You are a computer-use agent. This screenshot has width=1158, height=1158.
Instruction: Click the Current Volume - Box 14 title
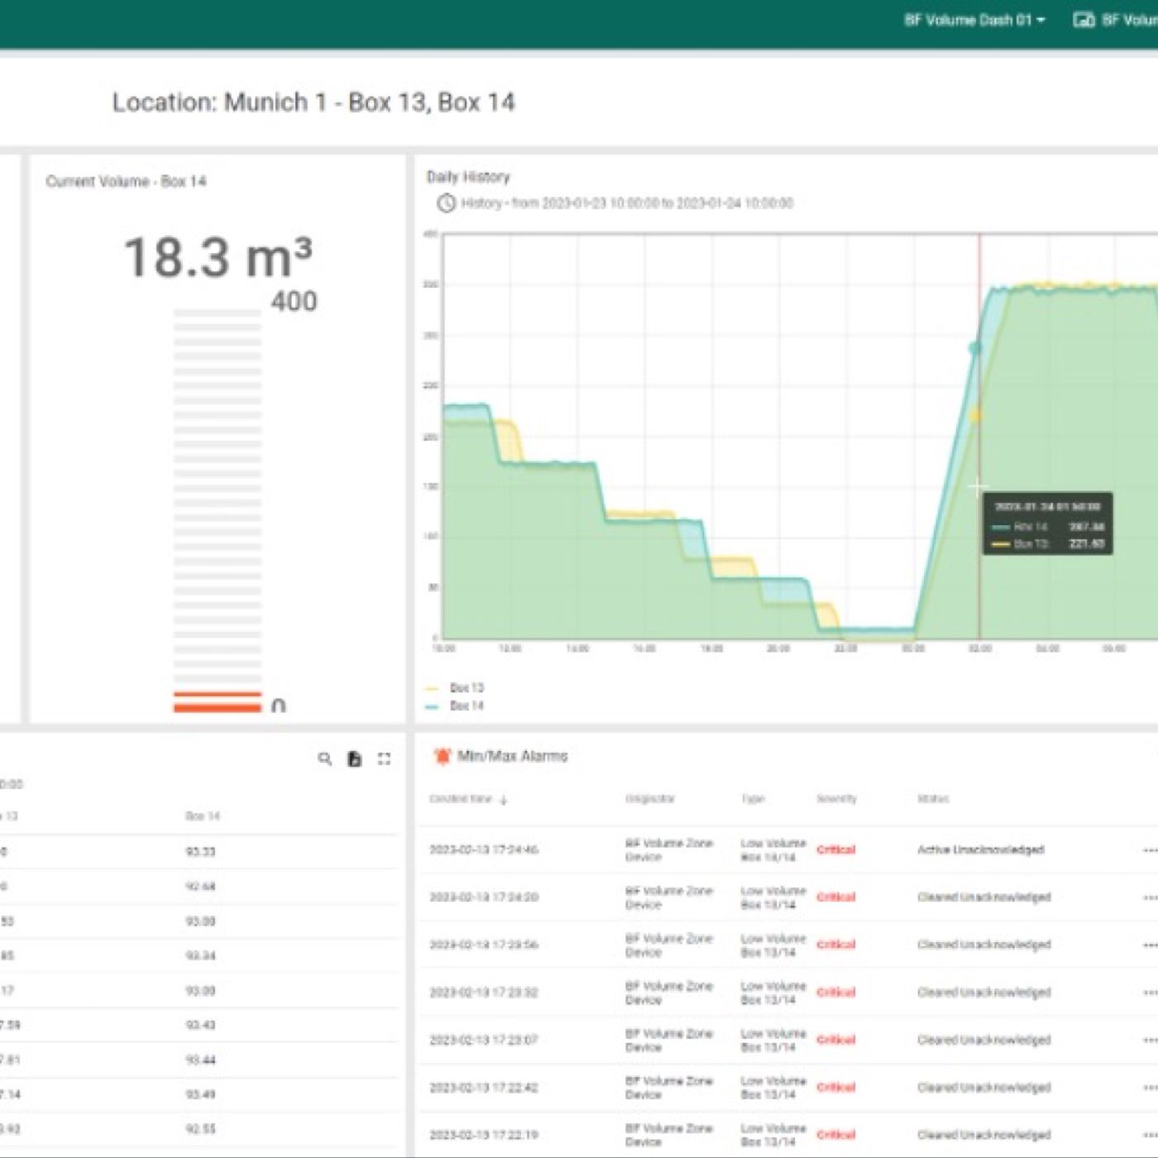[126, 181]
